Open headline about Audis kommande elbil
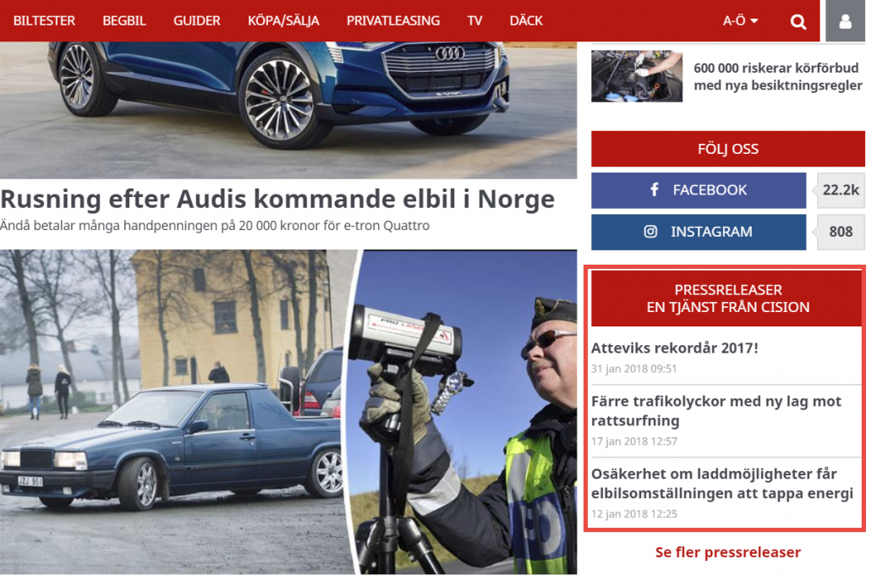871x581 pixels. click(277, 199)
